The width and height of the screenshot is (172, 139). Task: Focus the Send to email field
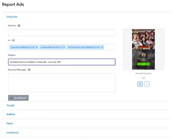pos(62,32)
